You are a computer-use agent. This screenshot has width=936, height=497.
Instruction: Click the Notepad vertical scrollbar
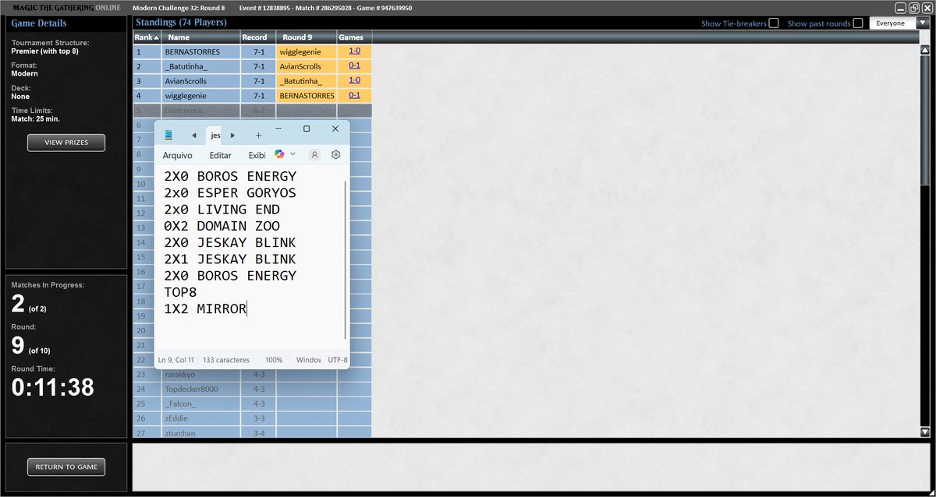tap(345, 259)
